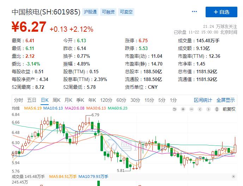
Task: Click the MA10:6.13 moving average label
Action: click(53, 108)
